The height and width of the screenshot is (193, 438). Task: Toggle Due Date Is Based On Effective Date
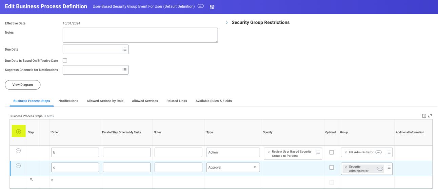pyautogui.click(x=65, y=60)
